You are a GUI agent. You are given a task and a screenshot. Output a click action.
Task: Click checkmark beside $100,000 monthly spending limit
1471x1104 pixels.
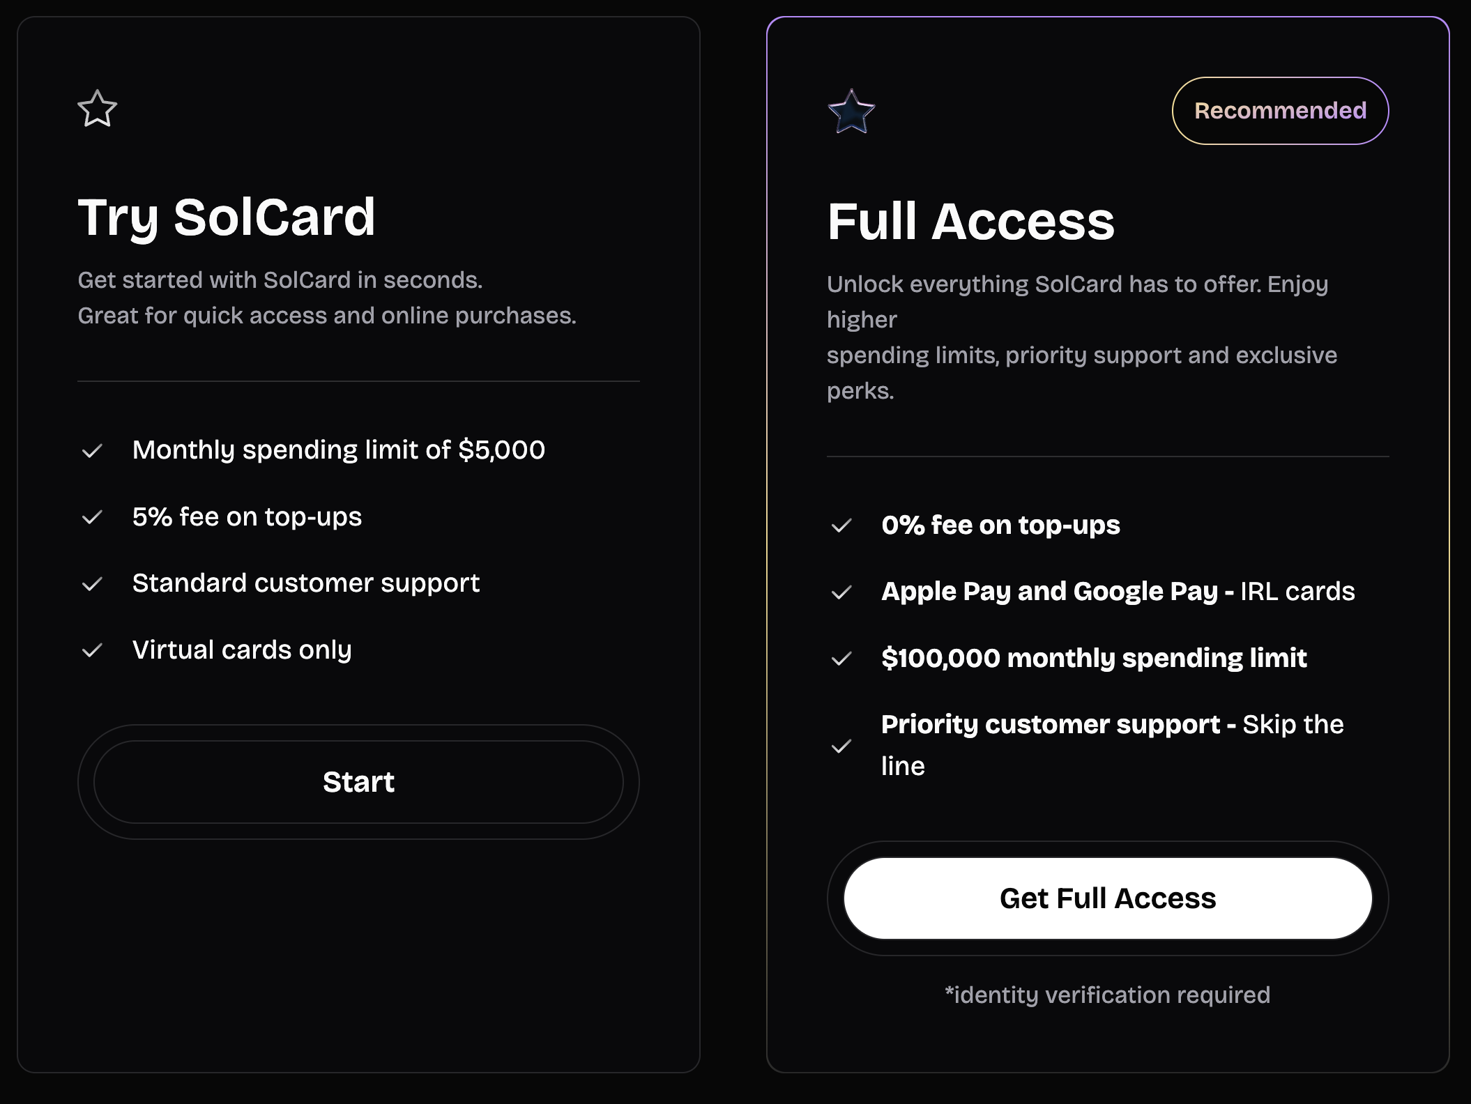click(x=841, y=659)
